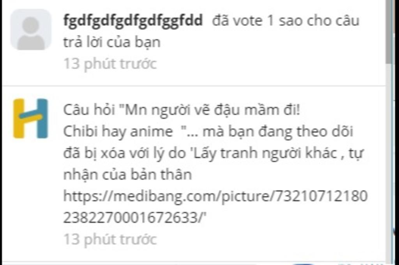Click the "trả lời của bạn" line
This screenshot has width=399, height=265.
[x=112, y=42]
